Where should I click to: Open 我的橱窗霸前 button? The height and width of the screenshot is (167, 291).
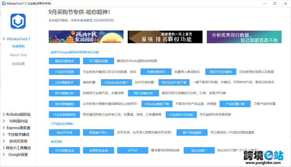coord(64,104)
